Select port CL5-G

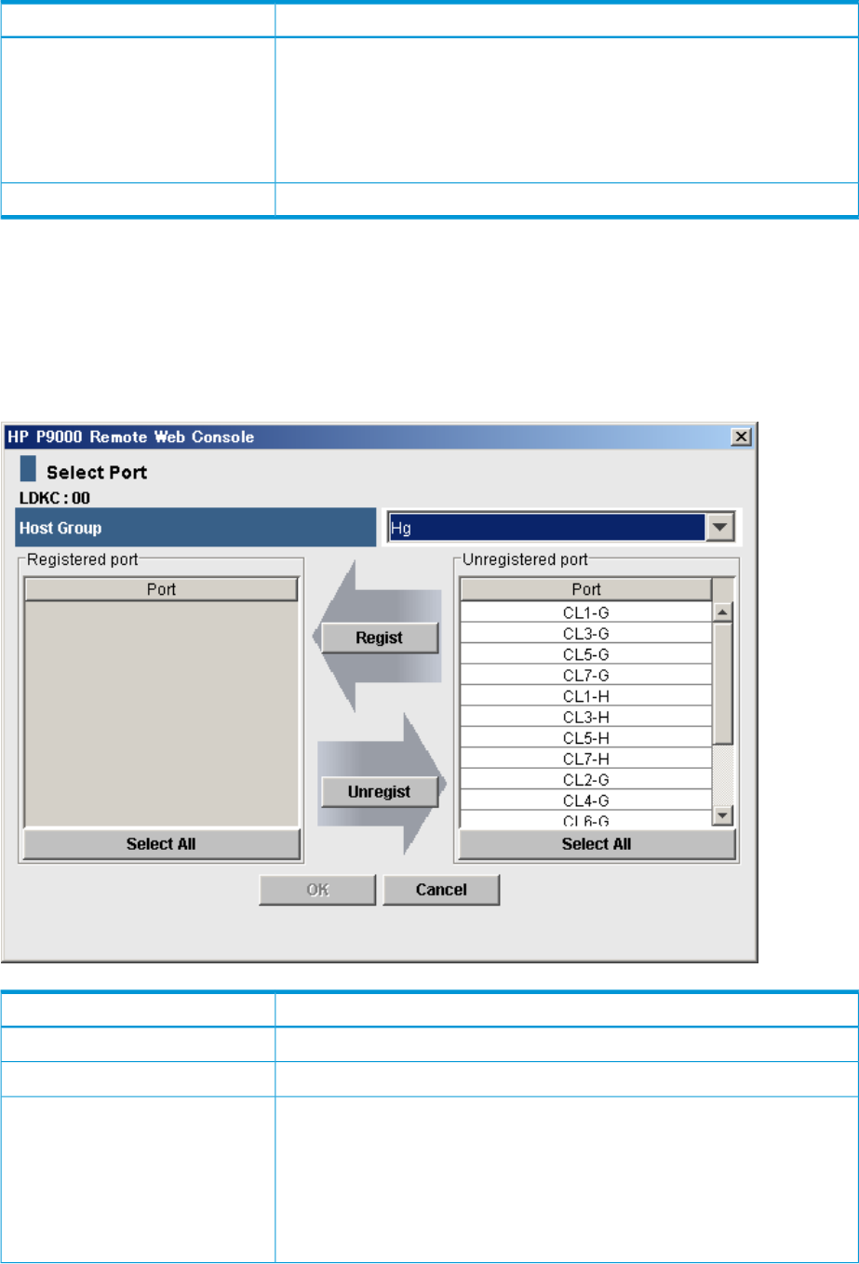(x=586, y=654)
